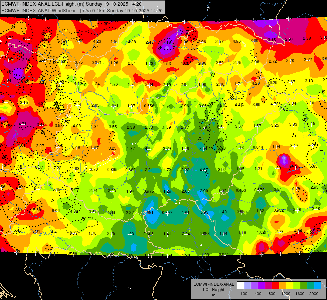
Task: Click the wind shear value 0.671
Action: point(113,106)
